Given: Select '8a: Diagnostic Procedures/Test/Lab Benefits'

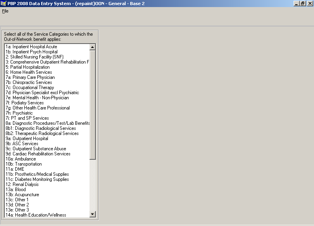Looking at the screenshot, I should (x=47, y=123).
